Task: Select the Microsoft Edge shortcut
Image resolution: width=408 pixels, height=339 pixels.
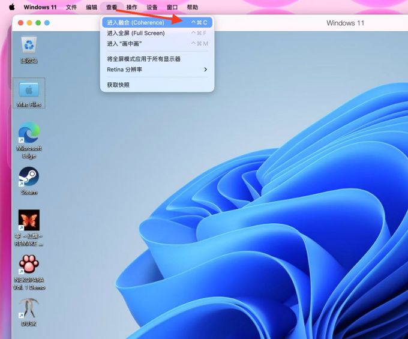Action: click(x=29, y=140)
